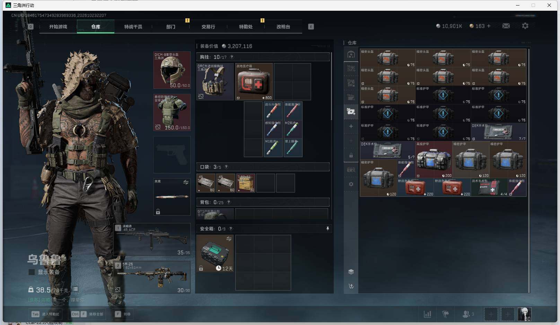Toggle the swap arrows on melee weapon slot
The height and width of the screenshot is (325, 560).
[186, 182]
